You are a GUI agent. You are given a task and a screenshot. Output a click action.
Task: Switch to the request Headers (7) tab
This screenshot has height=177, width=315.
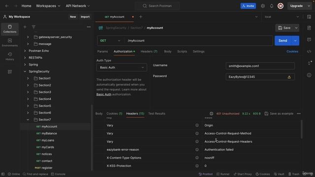149,52
